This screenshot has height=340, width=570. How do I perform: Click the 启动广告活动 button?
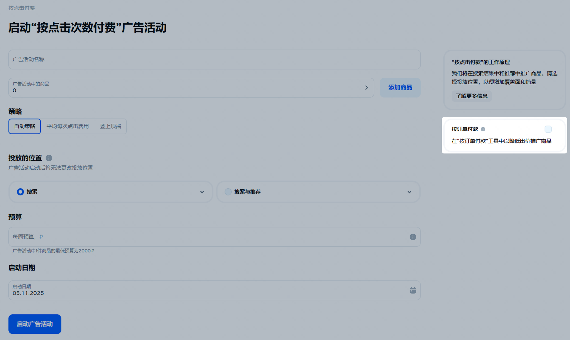click(x=35, y=324)
